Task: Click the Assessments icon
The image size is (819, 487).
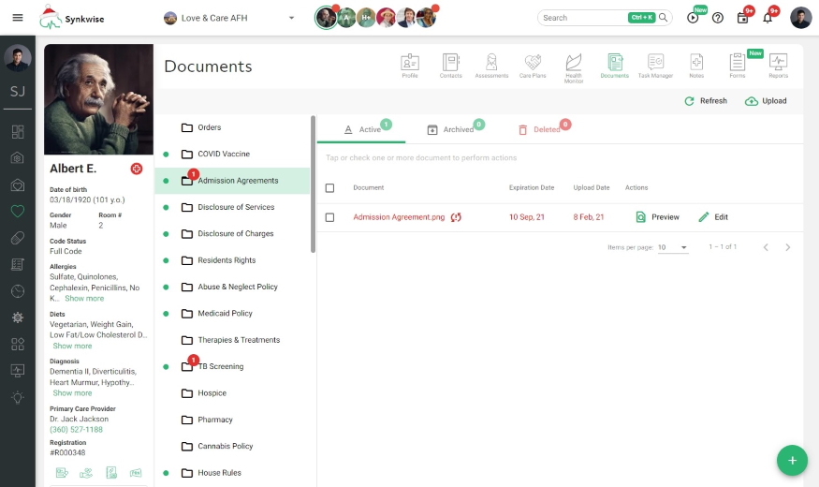Action: 491,66
